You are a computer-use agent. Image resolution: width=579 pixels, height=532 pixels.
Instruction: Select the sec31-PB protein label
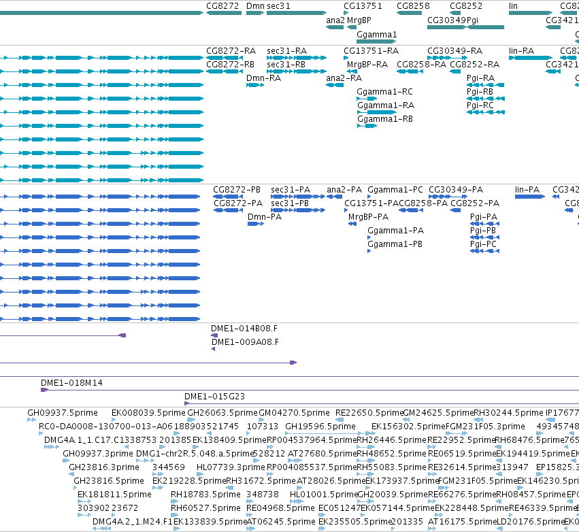pos(290,203)
